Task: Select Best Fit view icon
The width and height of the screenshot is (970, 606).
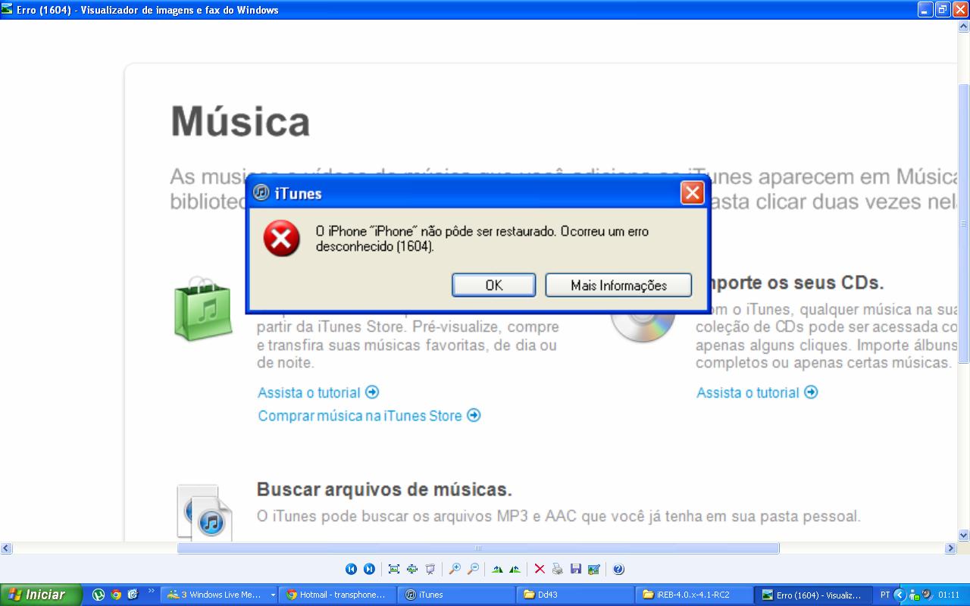Action: coord(394,569)
